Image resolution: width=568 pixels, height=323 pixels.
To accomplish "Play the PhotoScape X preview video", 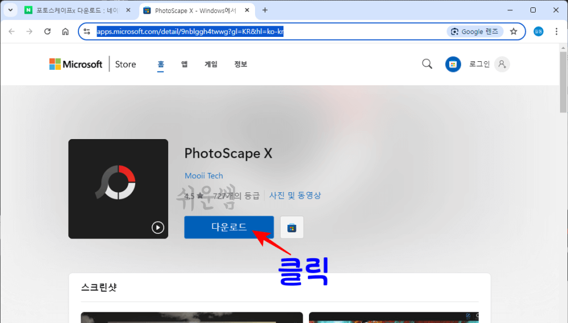I will click(x=157, y=228).
